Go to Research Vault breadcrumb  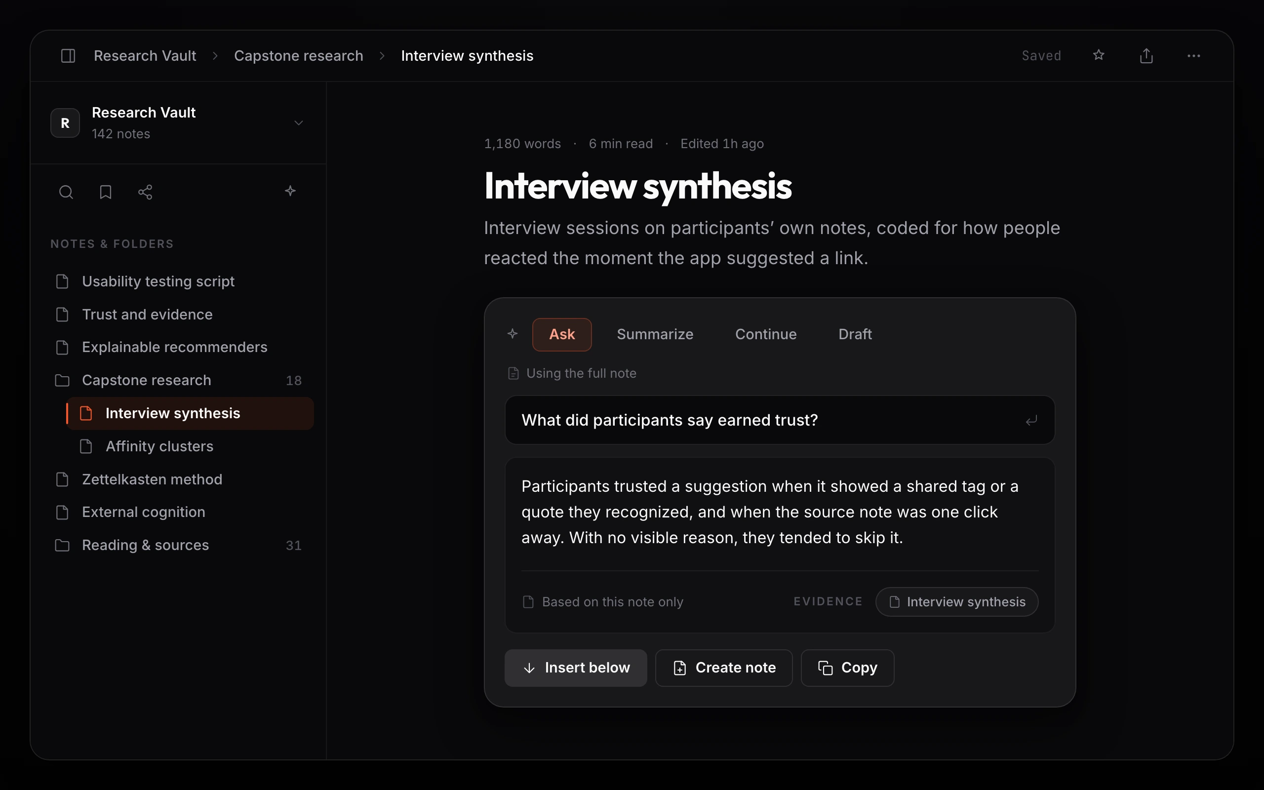[x=145, y=55]
